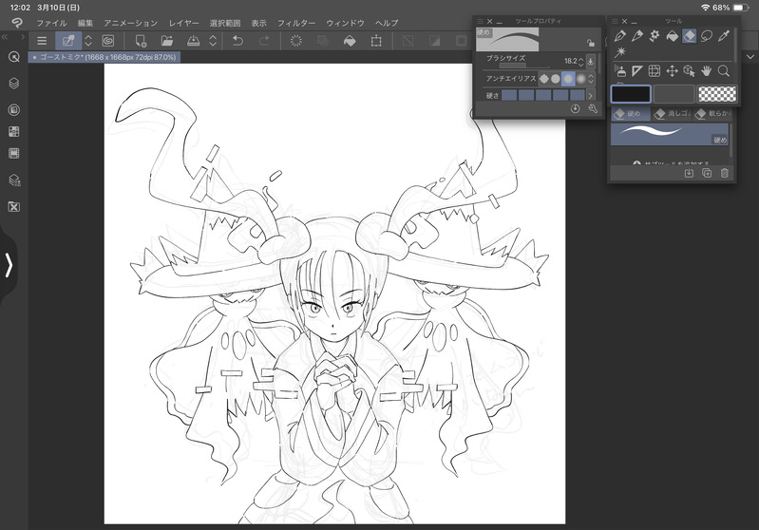Expand the left palette dock handle
This screenshot has width=759, height=530.
(x=9, y=265)
